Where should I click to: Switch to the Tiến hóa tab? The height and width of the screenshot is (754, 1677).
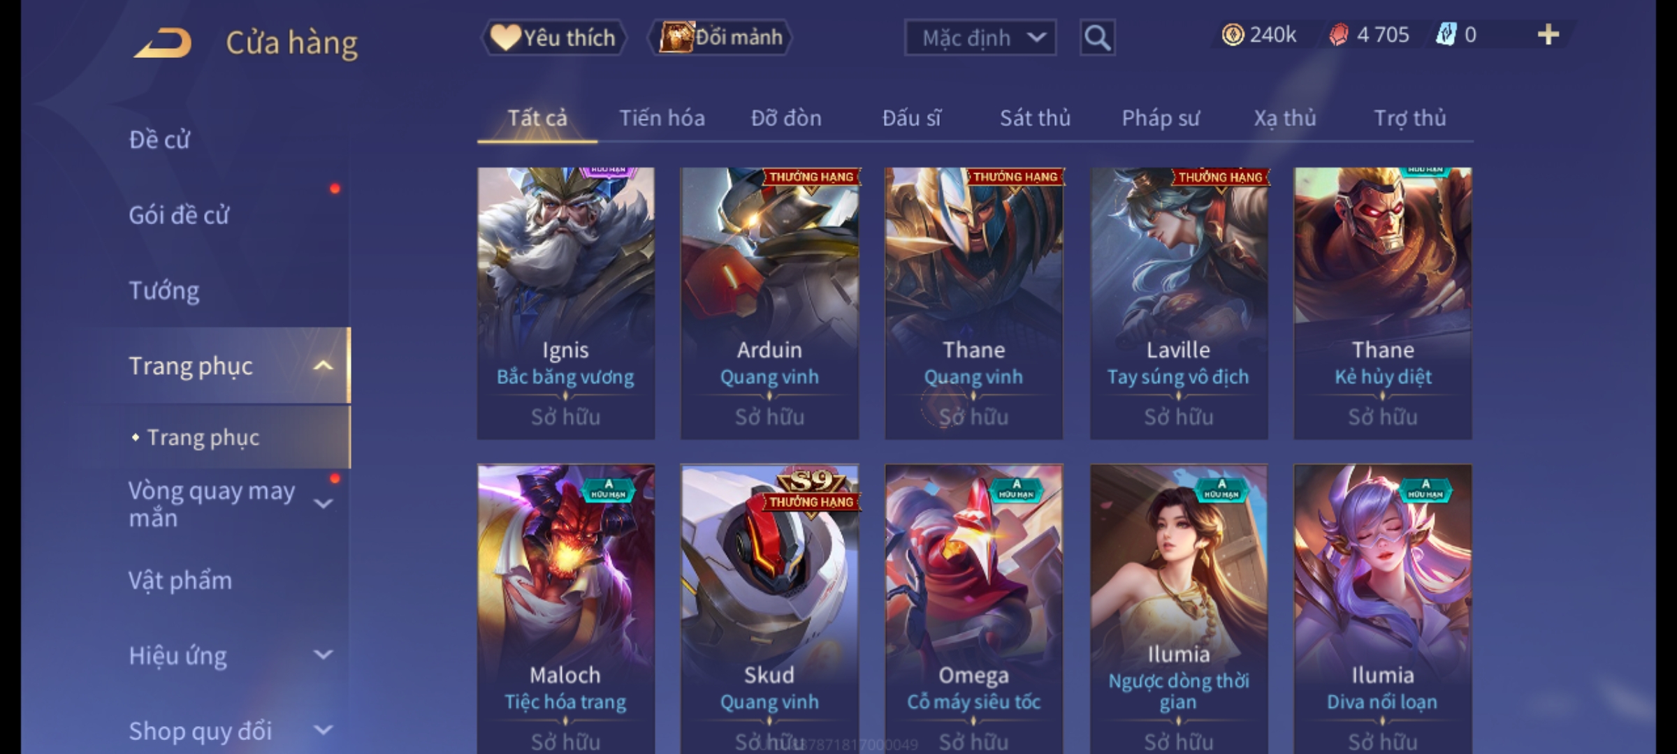pyautogui.click(x=662, y=118)
